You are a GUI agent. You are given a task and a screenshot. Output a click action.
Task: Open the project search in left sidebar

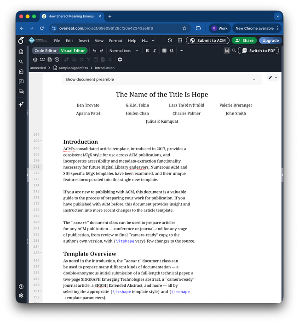[x=21, y=62]
